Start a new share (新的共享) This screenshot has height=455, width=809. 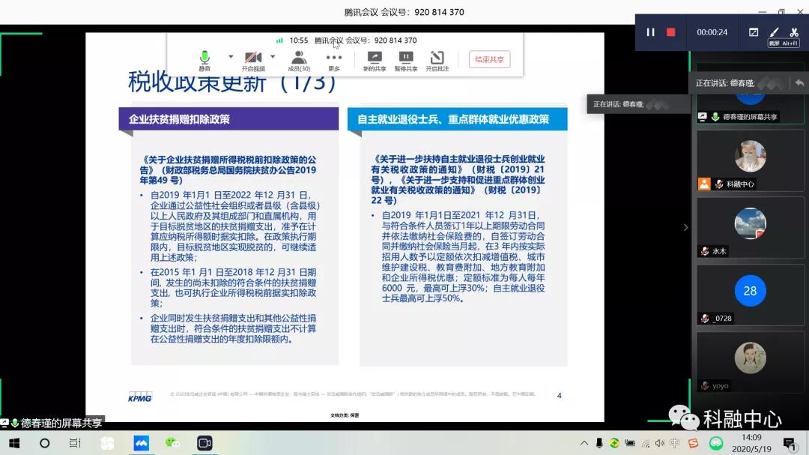tap(375, 59)
